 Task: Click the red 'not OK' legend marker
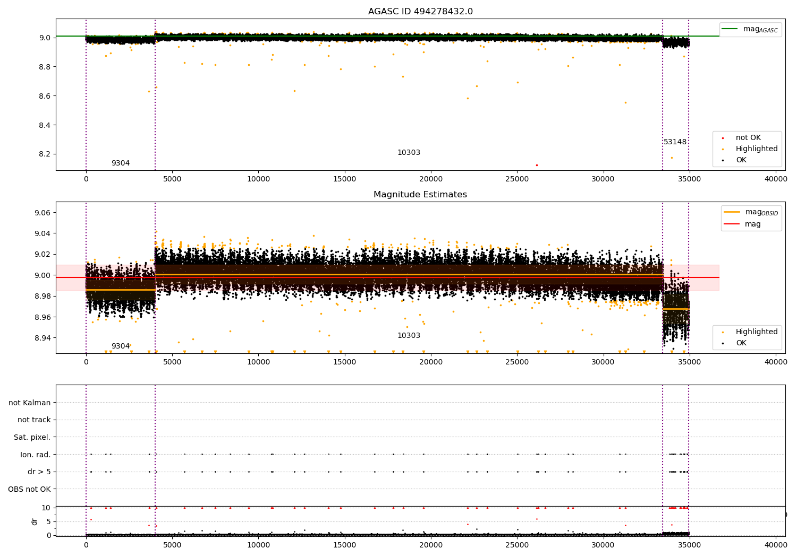point(723,138)
